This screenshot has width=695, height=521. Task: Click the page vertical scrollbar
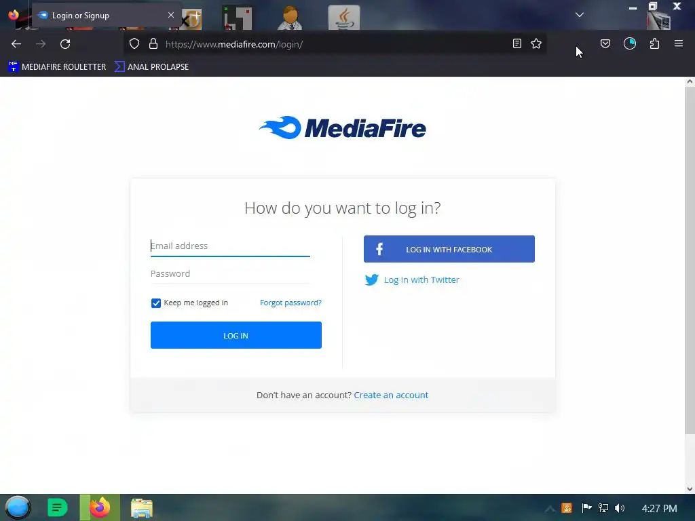pos(690,260)
